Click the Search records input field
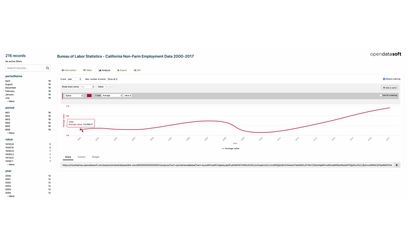Screen dimensions: 408x248 [x=26, y=68]
